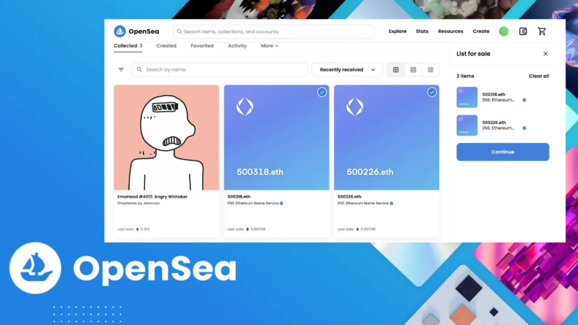Screen dimensions: 578x325
Task: Open ENS link under 500226.eth card
Action: 363,203
